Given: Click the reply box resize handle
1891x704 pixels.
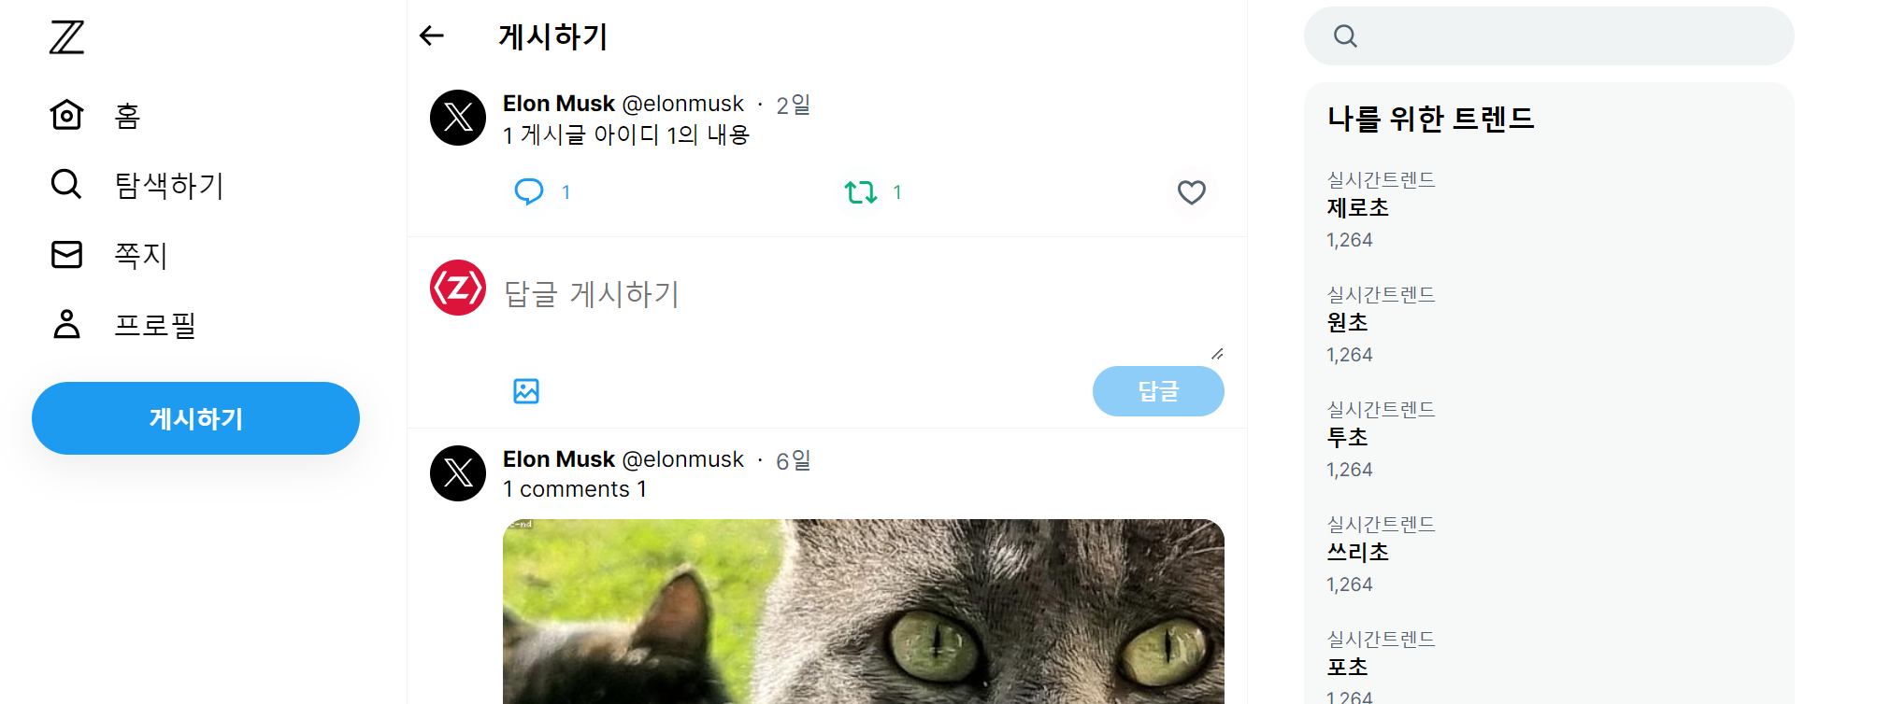Looking at the screenshot, I should click(x=1217, y=354).
